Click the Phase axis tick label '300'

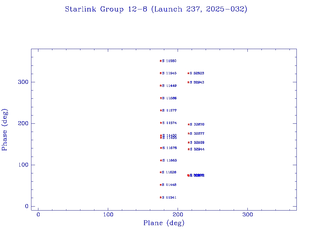point(23,82)
